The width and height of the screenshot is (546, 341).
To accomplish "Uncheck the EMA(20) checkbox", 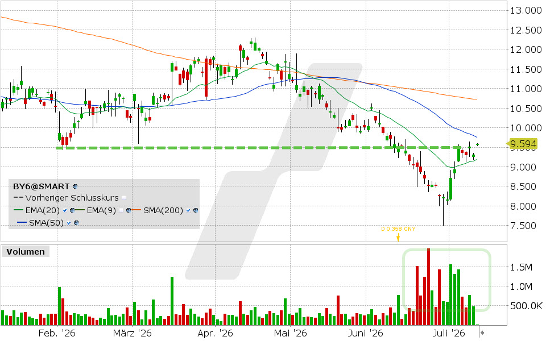I will (x=65, y=210).
